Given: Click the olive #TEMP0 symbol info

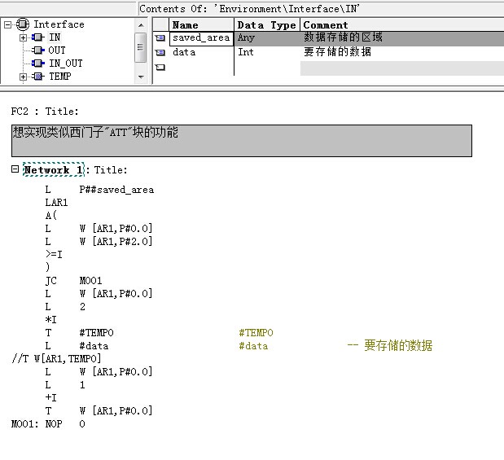Looking at the screenshot, I should (x=256, y=333).
